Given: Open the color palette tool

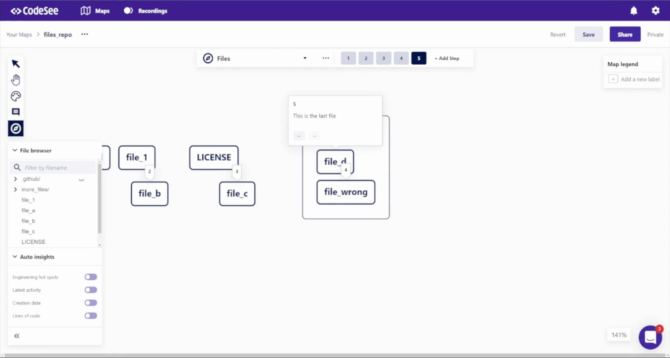Looking at the screenshot, I should pyautogui.click(x=15, y=96).
